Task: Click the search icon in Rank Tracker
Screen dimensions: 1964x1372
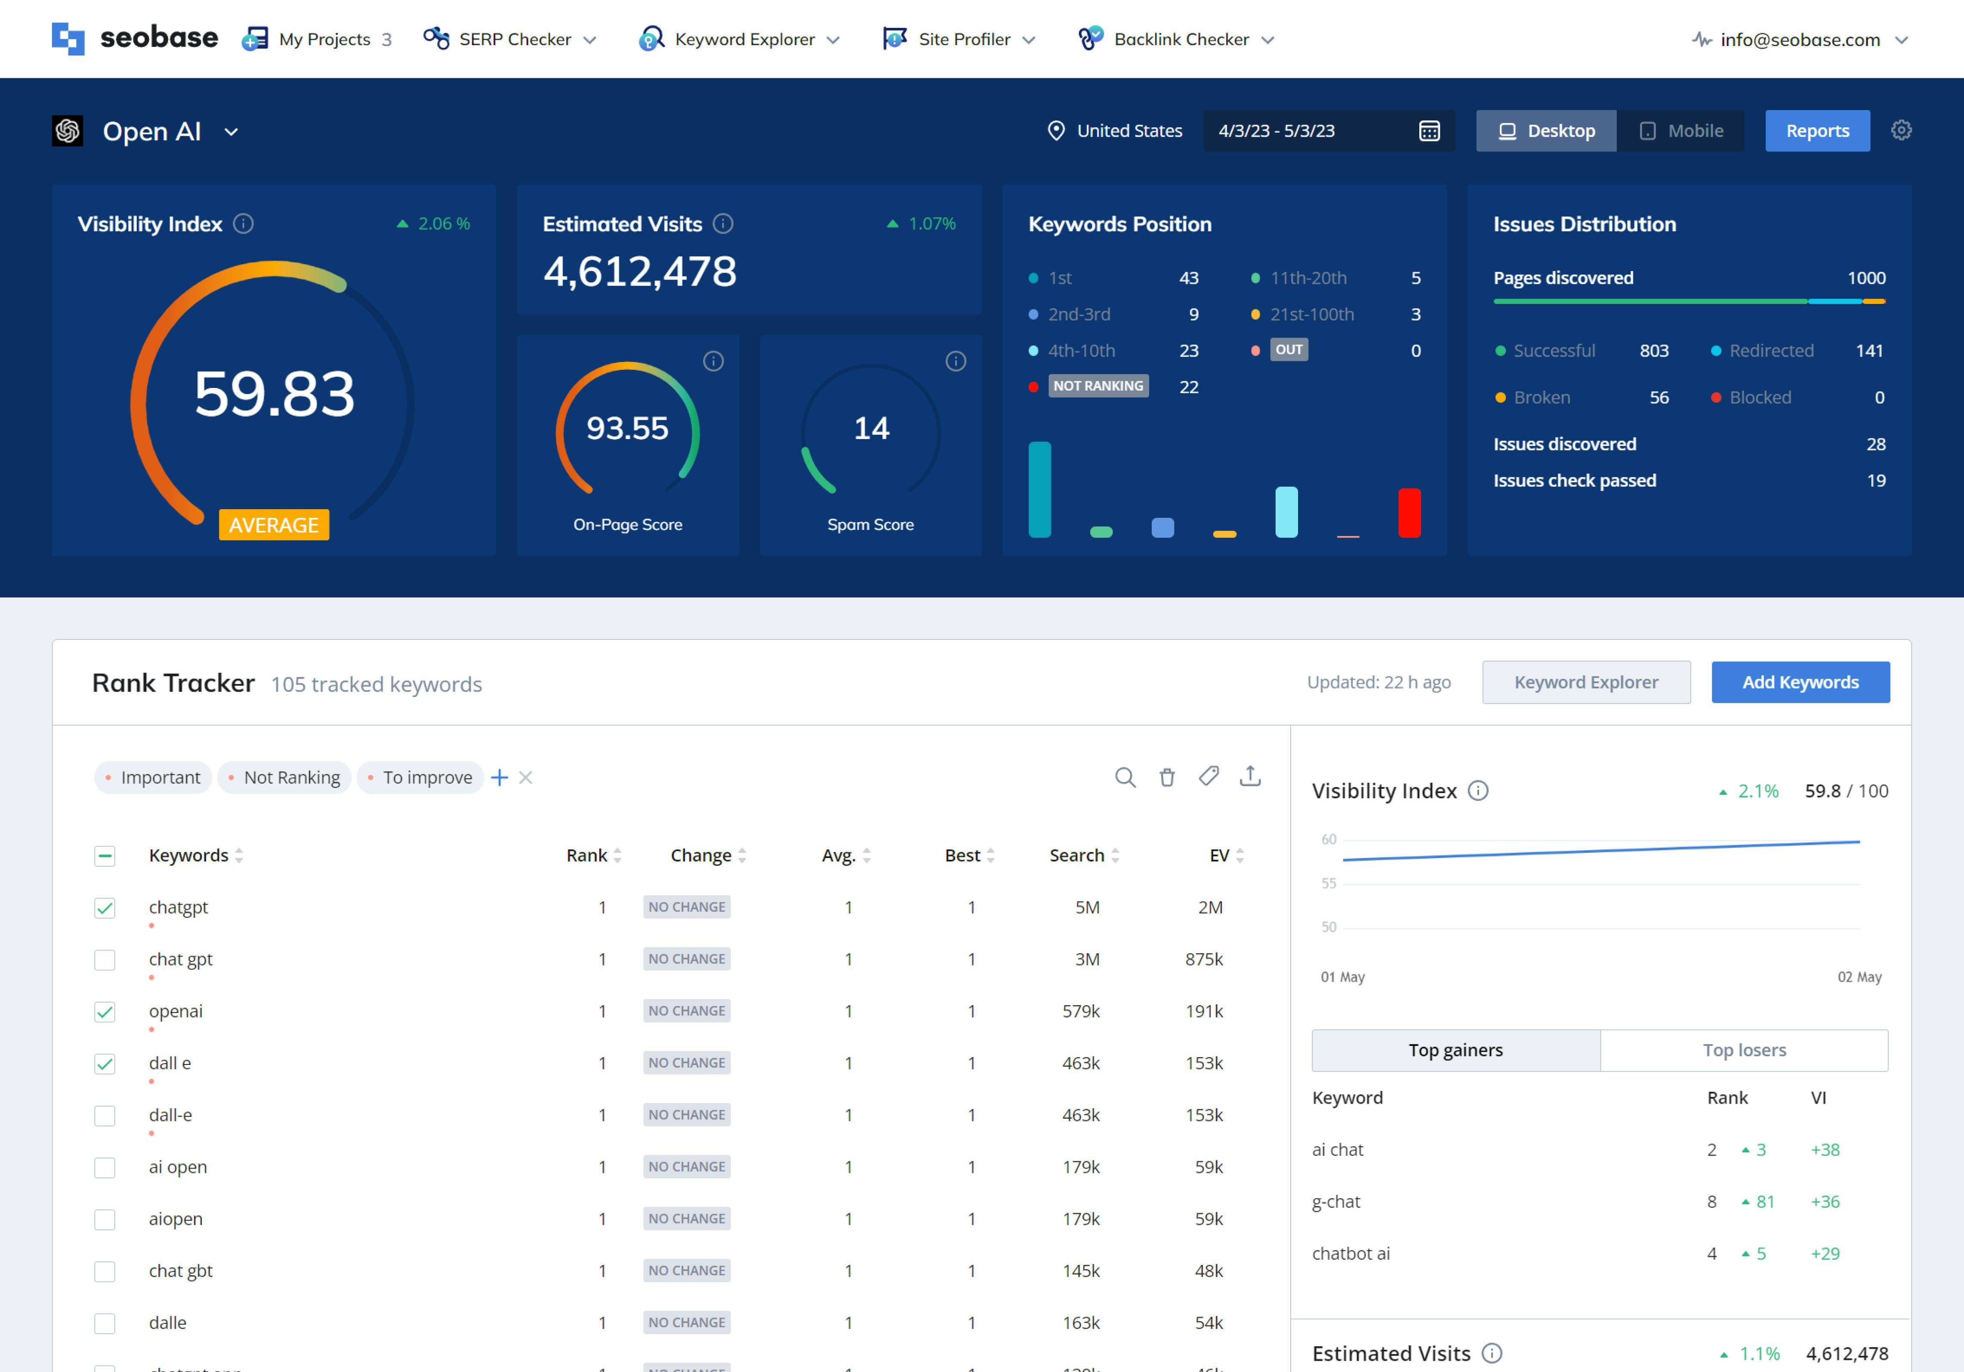Action: click(x=1125, y=777)
